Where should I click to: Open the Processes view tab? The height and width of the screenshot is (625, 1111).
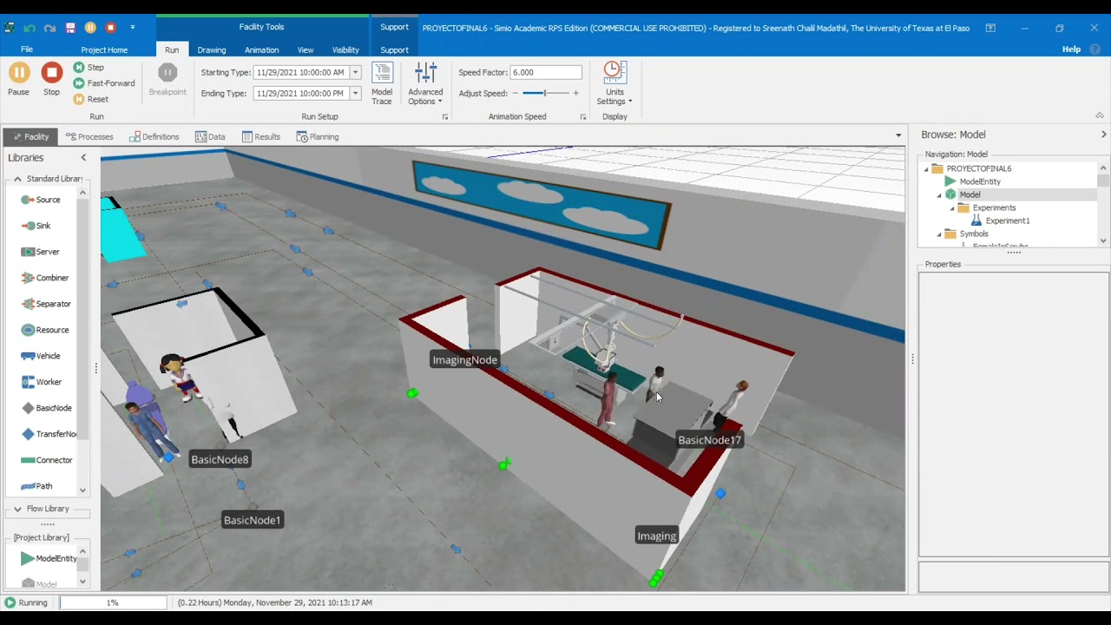point(89,136)
